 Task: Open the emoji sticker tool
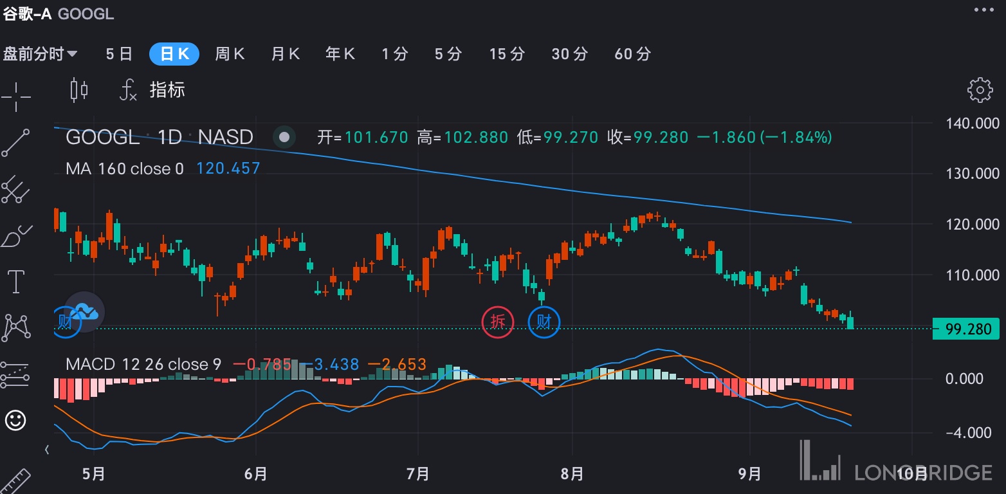15,420
